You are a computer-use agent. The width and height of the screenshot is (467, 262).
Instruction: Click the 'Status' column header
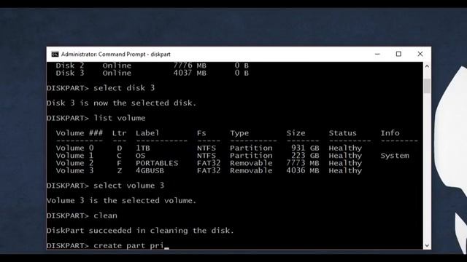(x=342, y=133)
